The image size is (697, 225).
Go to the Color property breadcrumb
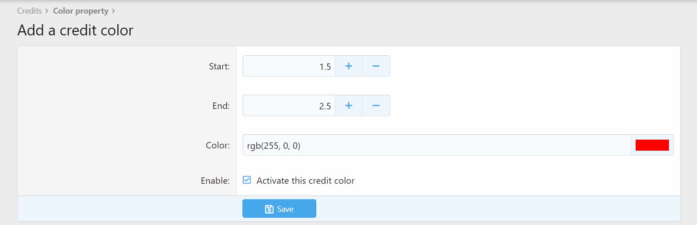coord(81,11)
